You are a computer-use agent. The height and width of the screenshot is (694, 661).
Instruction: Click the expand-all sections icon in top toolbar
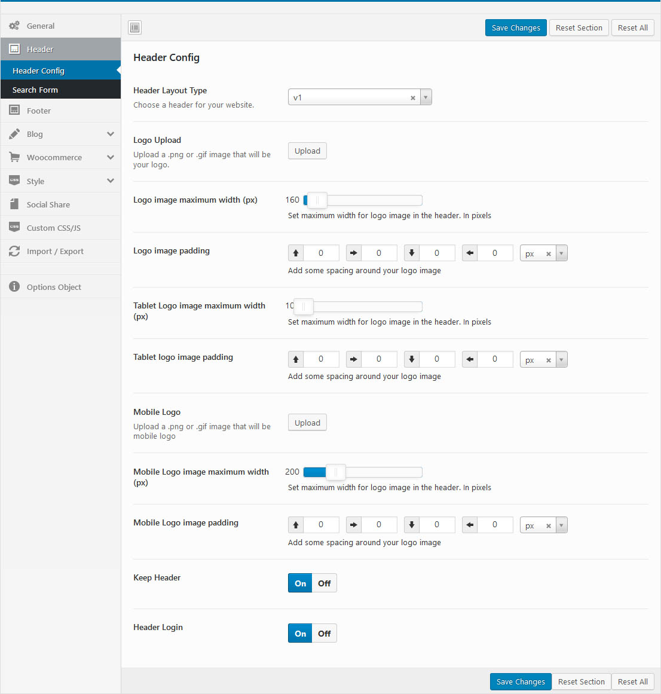point(135,27)
